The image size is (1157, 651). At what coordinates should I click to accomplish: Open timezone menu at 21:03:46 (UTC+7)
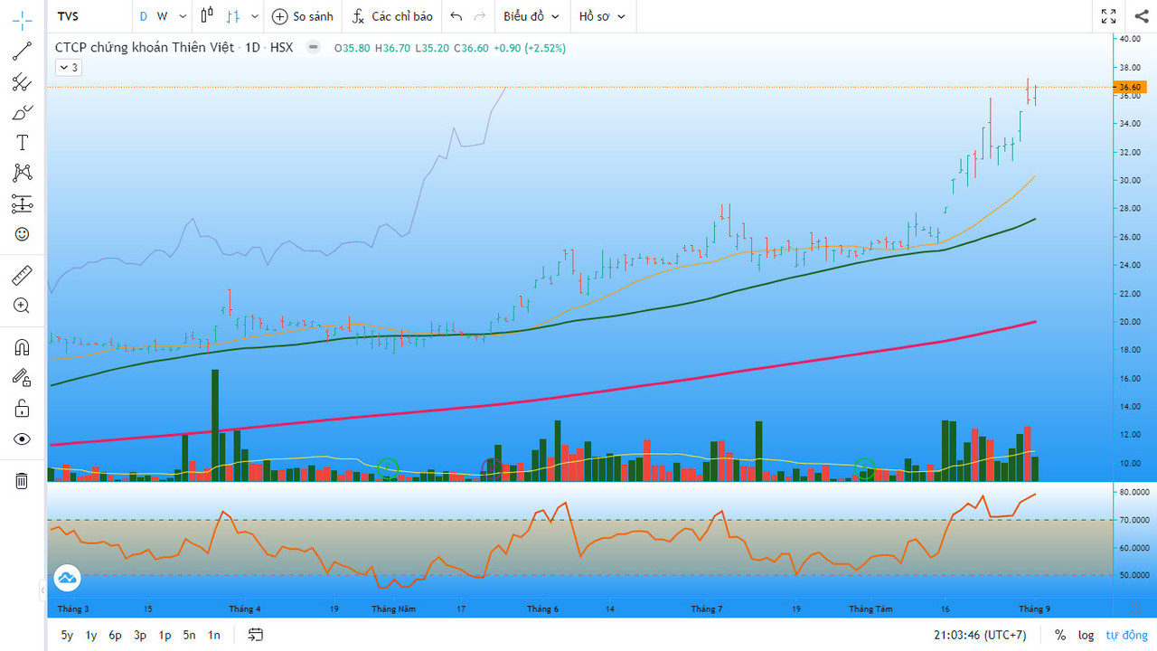click(x=980, y=635)
